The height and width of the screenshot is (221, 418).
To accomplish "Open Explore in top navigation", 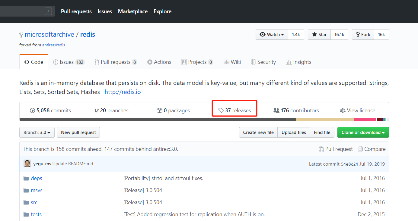I will pos(162,11).
